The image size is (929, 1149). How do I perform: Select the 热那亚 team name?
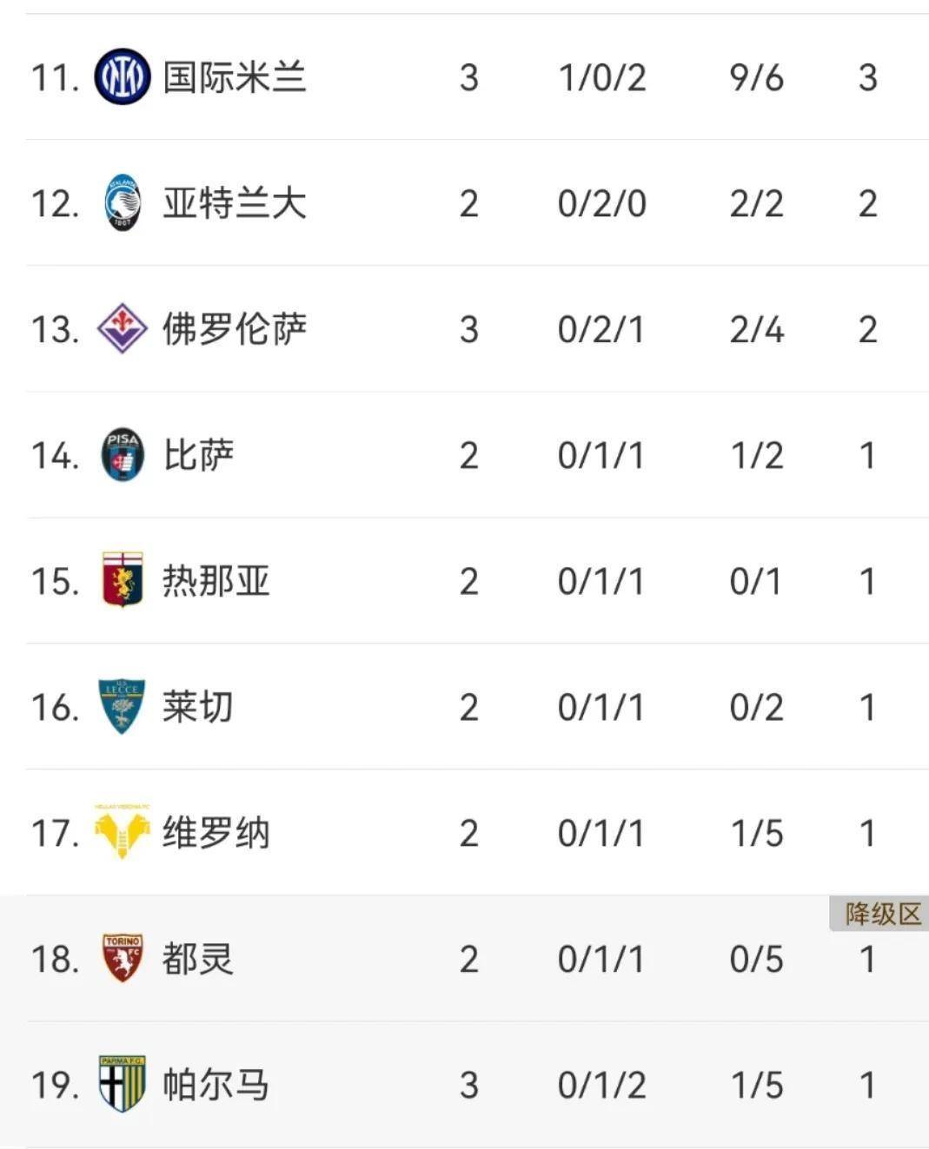click(216, 580)
